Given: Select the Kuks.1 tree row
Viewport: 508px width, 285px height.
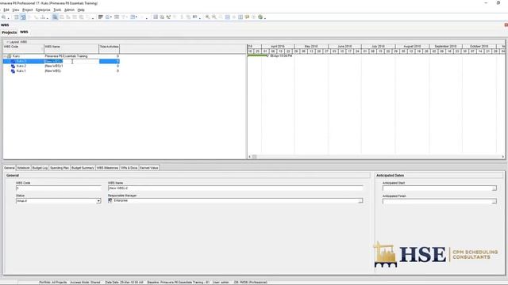Looking at the screenshot, I should coord(61,70).
